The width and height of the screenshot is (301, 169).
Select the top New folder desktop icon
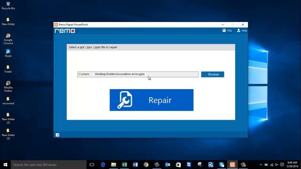(8, 22)
